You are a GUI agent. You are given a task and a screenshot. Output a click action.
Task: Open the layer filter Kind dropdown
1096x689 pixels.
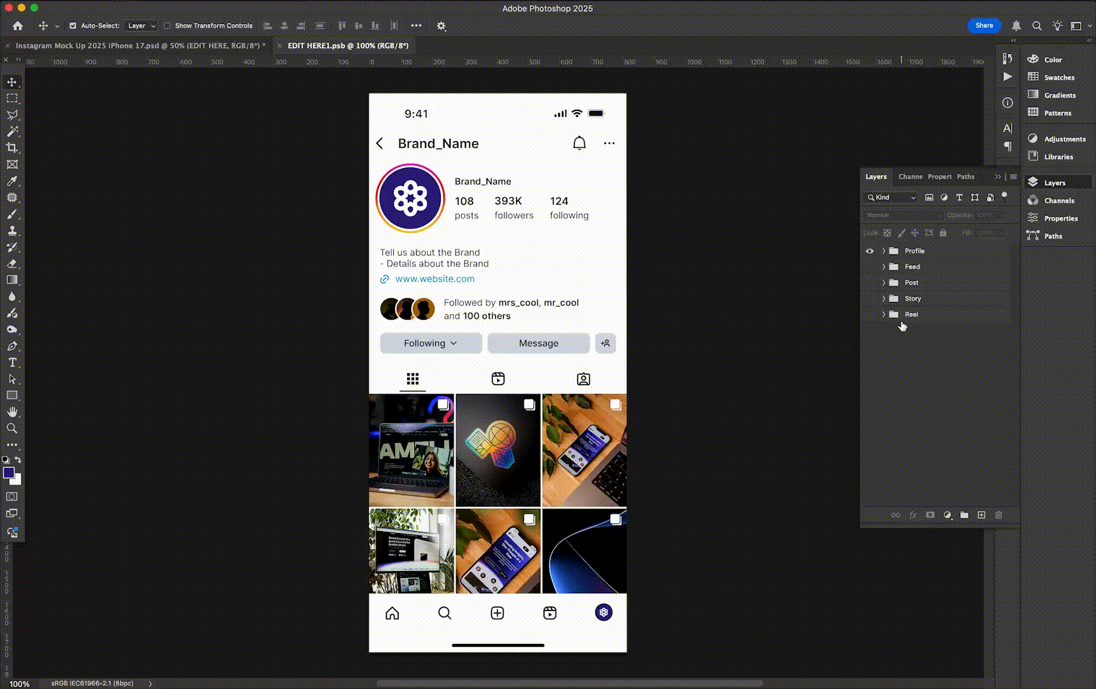(x=891, y=197)
